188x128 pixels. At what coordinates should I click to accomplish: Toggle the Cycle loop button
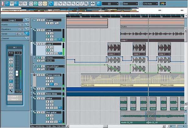click(x=45, y=3)
